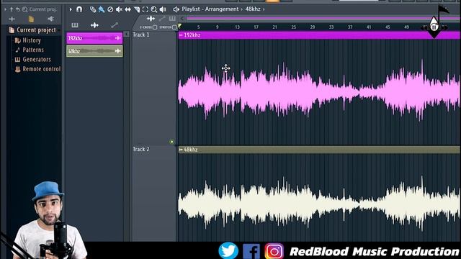Open the Instagram icon link
Image resolution: width=461 pixels, height=259 pixels.
[274, 251]
